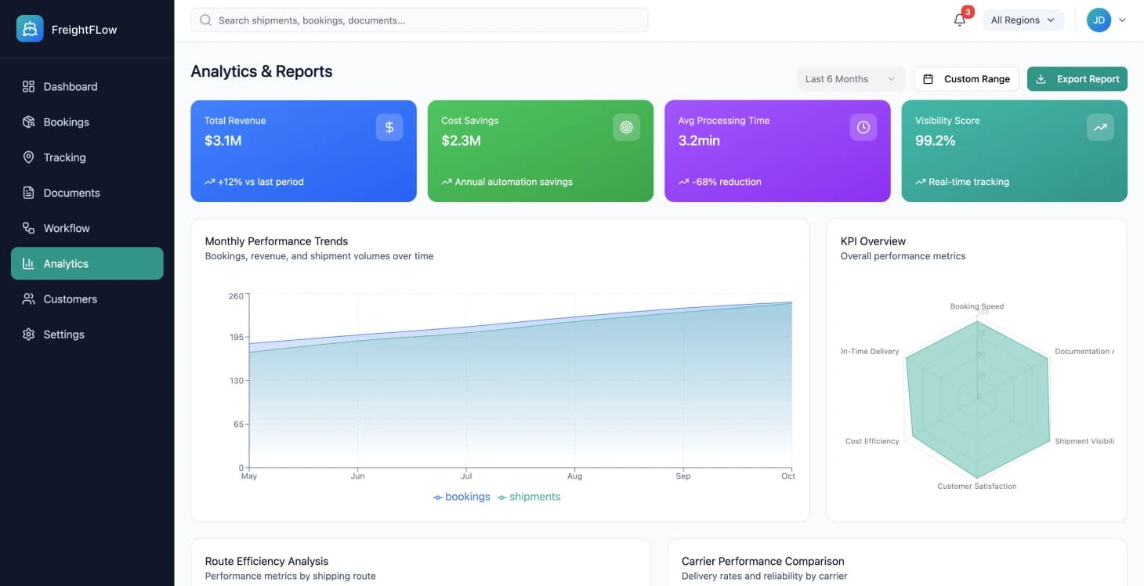Screen dimensions: 1144x586
Task: Open the notifications bell icon
Action: point(959,20)
